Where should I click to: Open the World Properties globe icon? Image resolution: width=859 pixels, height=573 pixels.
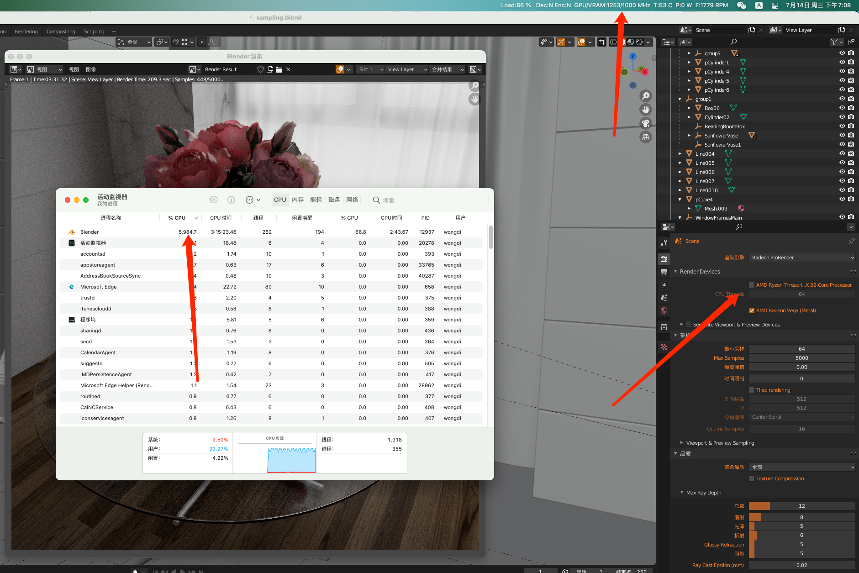tap(664, 310)
